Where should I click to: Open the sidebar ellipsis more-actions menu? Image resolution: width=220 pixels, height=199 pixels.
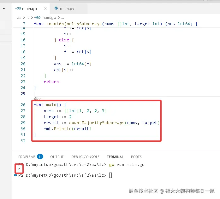pos(5,9)
